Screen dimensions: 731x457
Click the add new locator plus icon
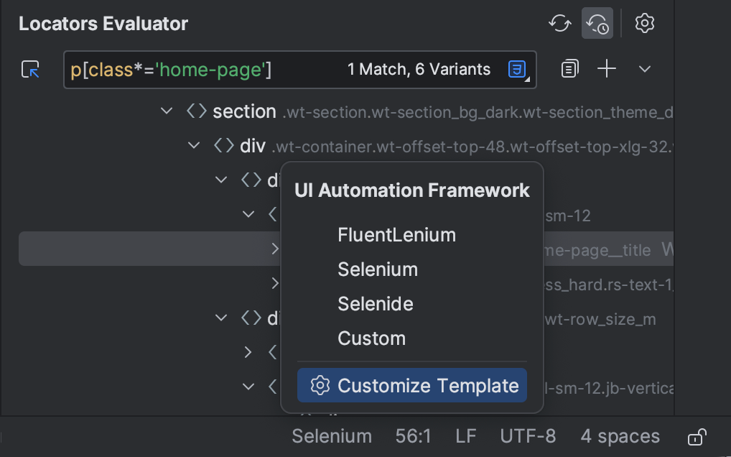(x=607, y=68)
